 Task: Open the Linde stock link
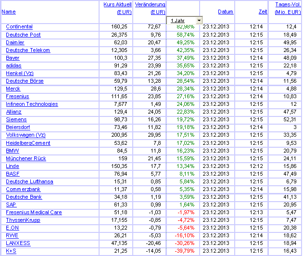point(13,166)
